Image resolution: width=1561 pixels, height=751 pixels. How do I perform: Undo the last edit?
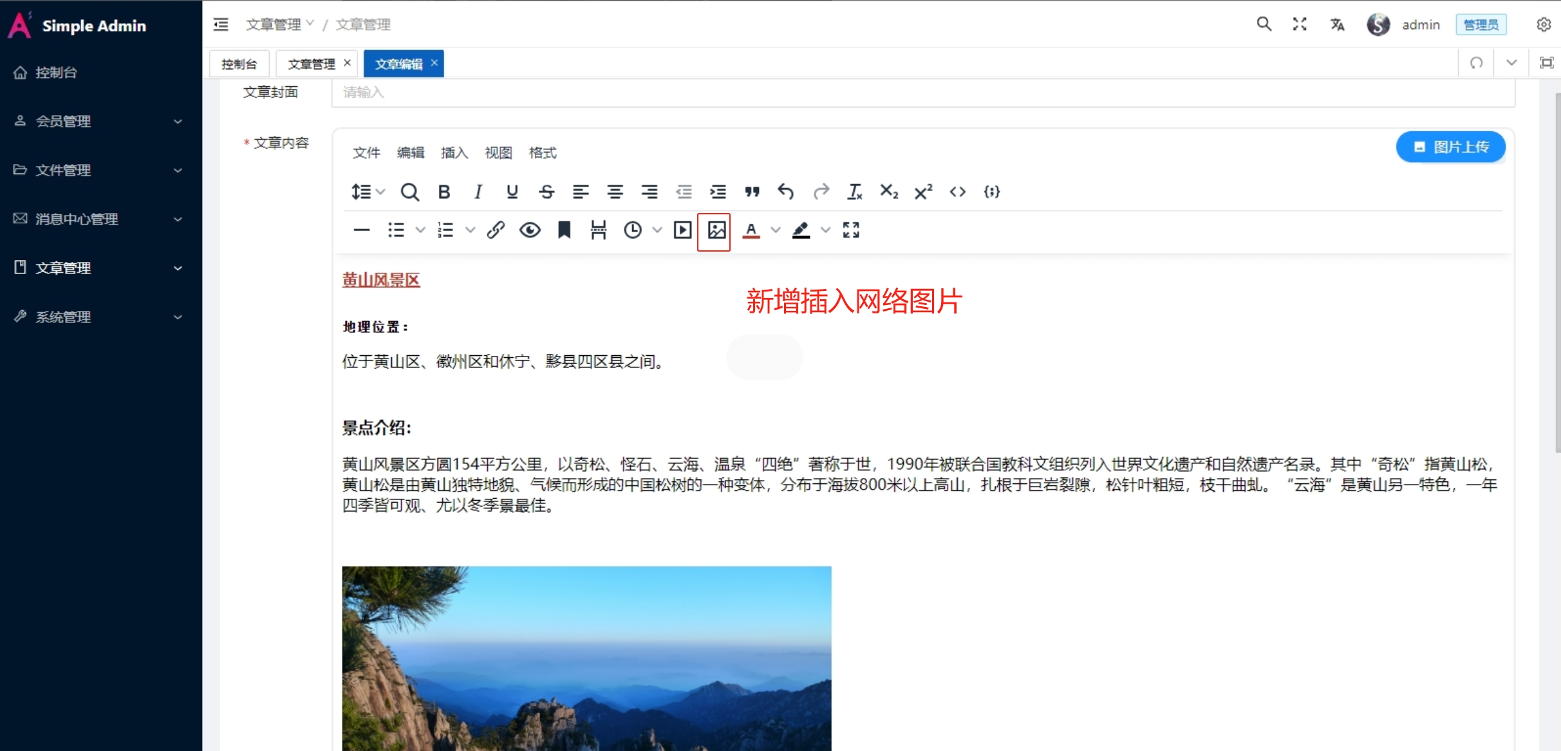coord(786,192)
